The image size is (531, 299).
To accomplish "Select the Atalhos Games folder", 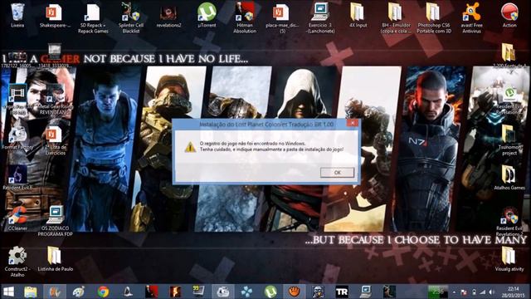I will (509, 178).
